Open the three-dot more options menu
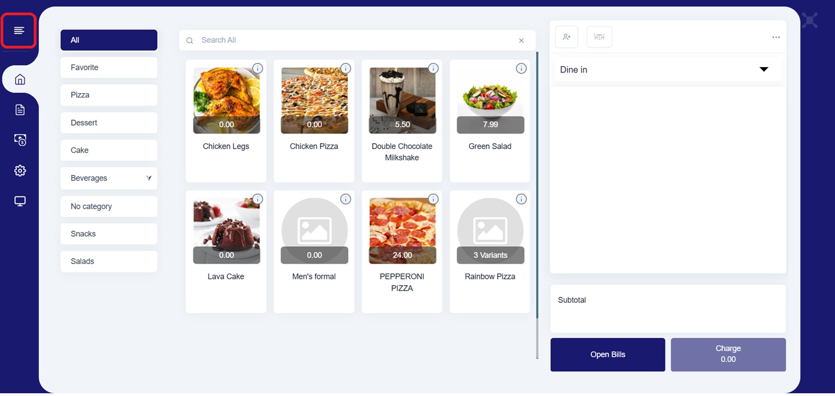This screenshot has height=396, width=835. click(x=776, y=37)
